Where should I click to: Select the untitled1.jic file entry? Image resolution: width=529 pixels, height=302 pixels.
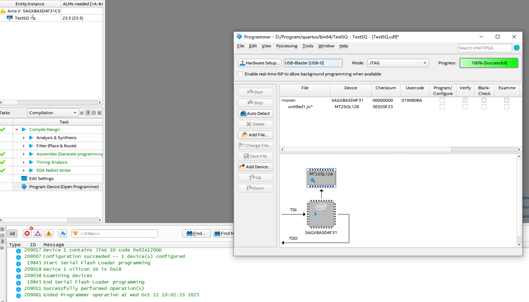click(x=300, y=107)
